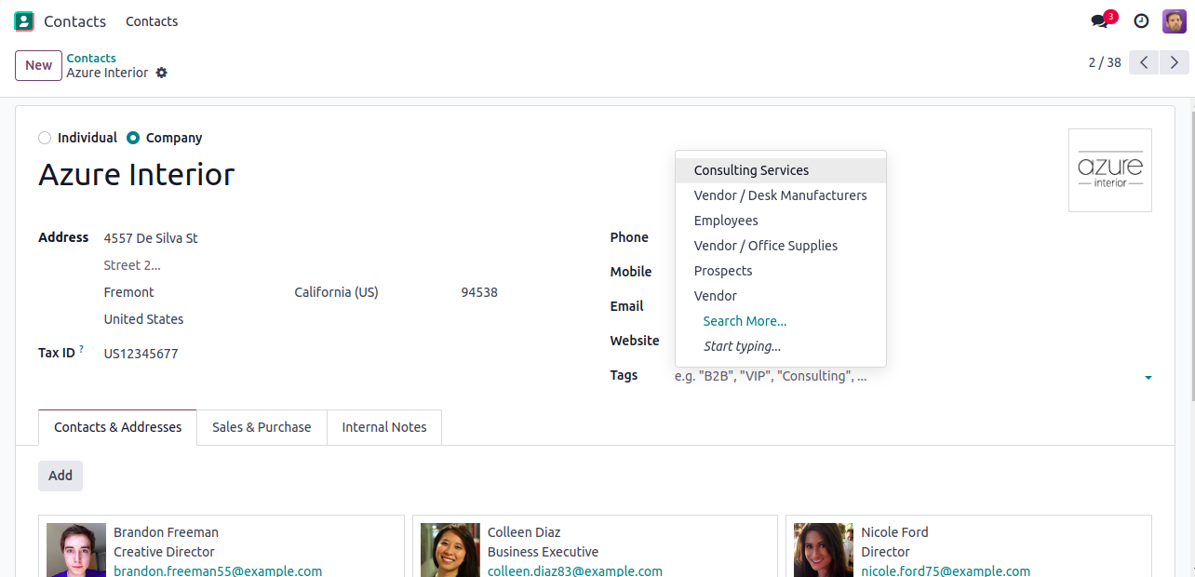Click the Website field label

point(635,341)
